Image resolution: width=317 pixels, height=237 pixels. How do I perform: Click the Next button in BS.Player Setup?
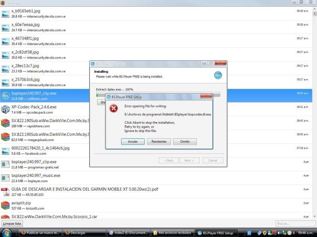[x=189, y=160]
